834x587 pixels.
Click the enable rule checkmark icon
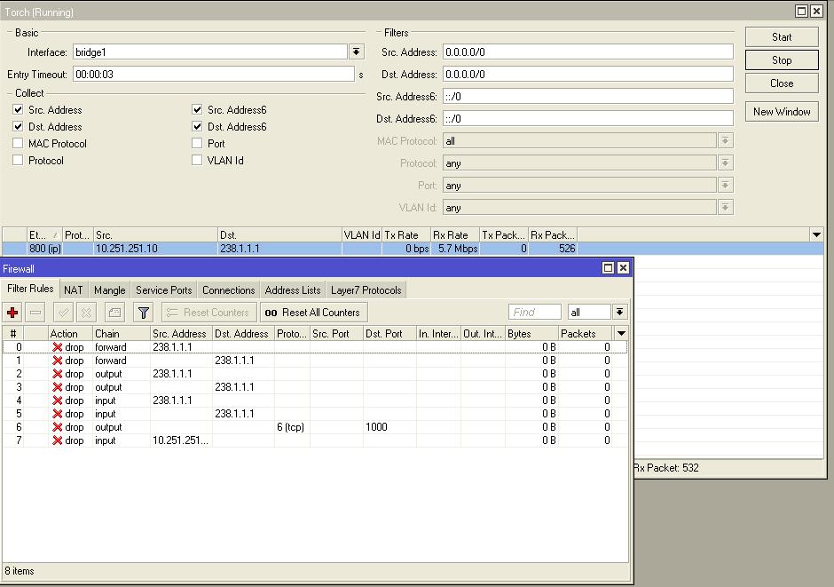click(x=63, y=313)
